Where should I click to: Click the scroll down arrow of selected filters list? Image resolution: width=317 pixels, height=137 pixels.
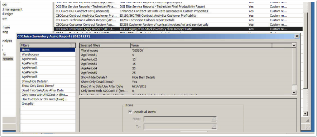[x=294, y=93]
